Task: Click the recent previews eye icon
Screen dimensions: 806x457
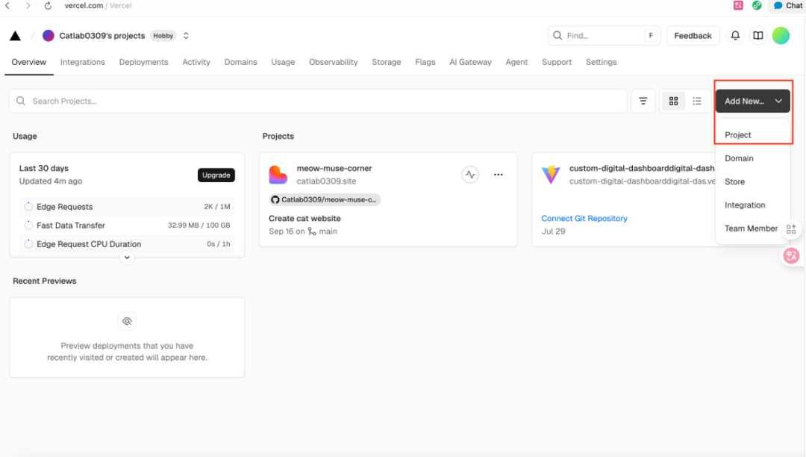Action: click(x=127, y=321)
